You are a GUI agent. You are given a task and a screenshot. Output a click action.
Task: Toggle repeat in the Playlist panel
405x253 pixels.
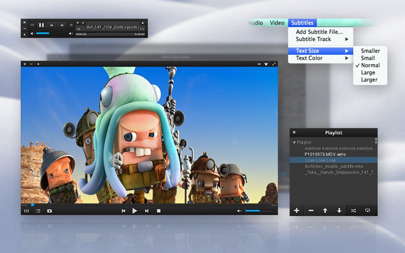point(368,211)
